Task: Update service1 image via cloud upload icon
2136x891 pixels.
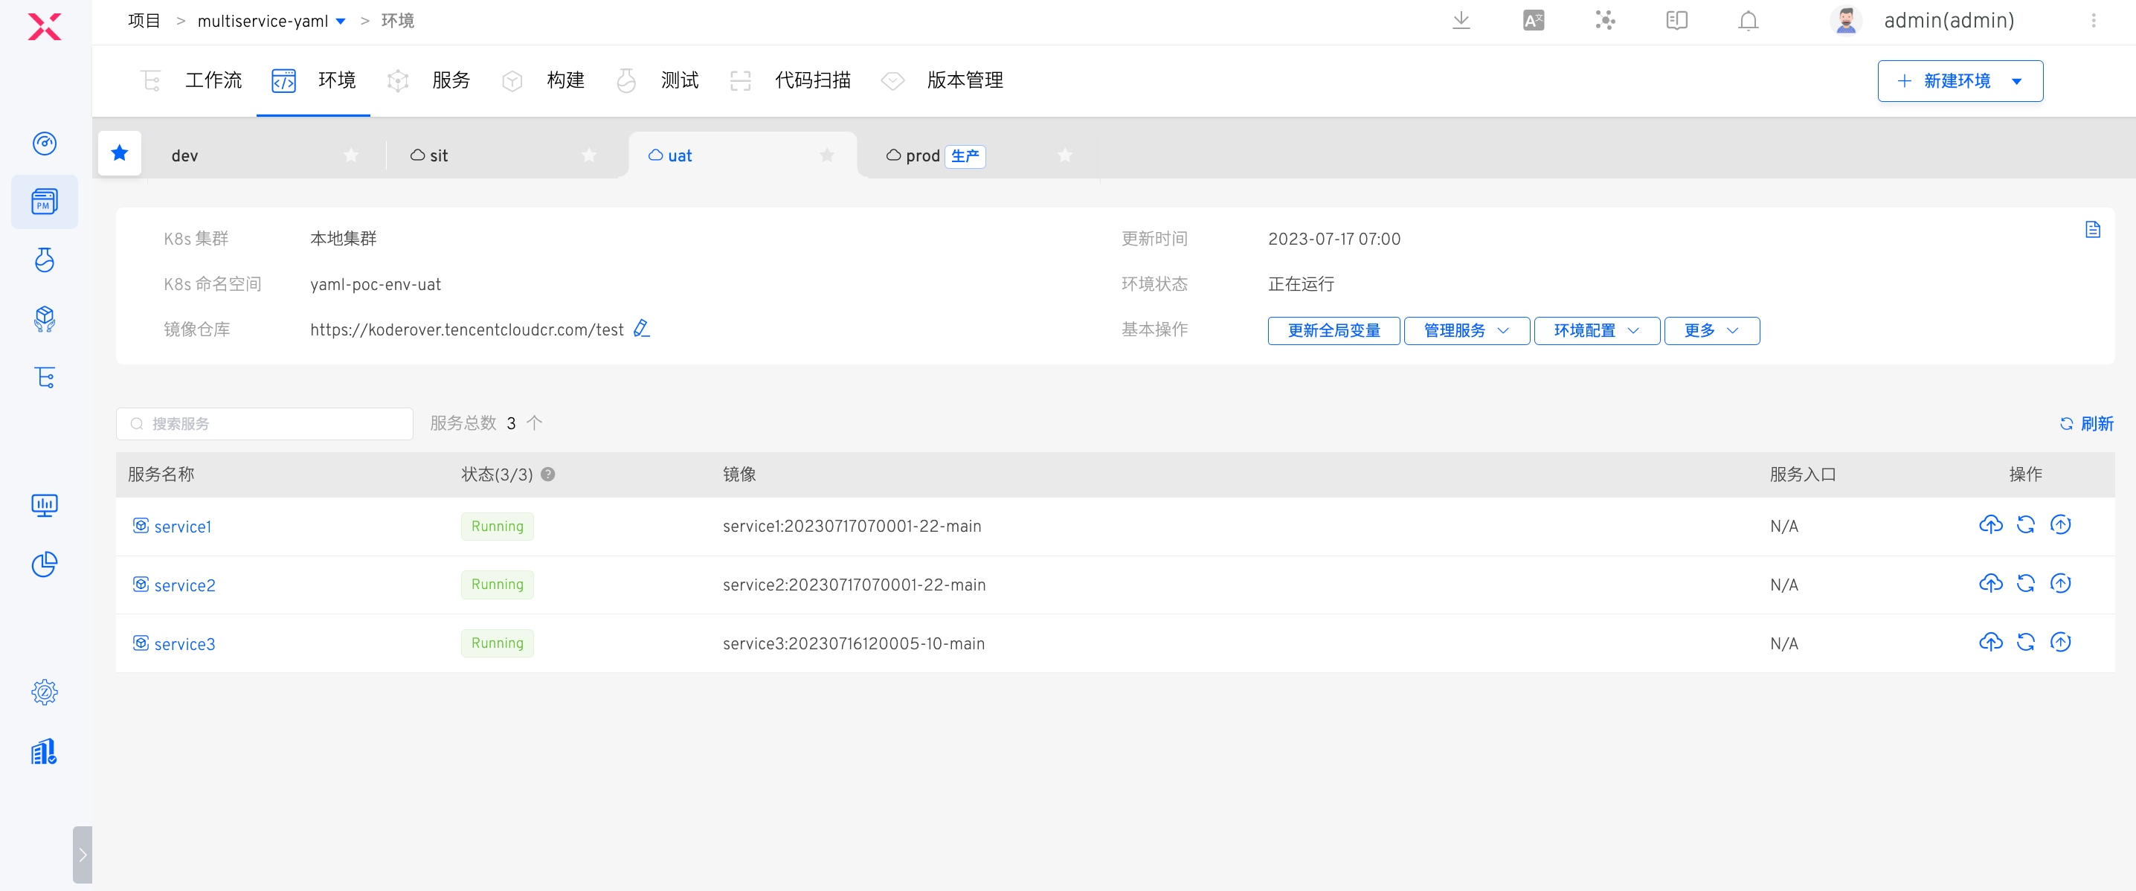Action: tap(1990, 524)
